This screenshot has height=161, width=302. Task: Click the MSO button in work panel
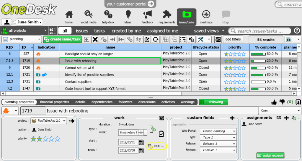(x=156, y=146)
